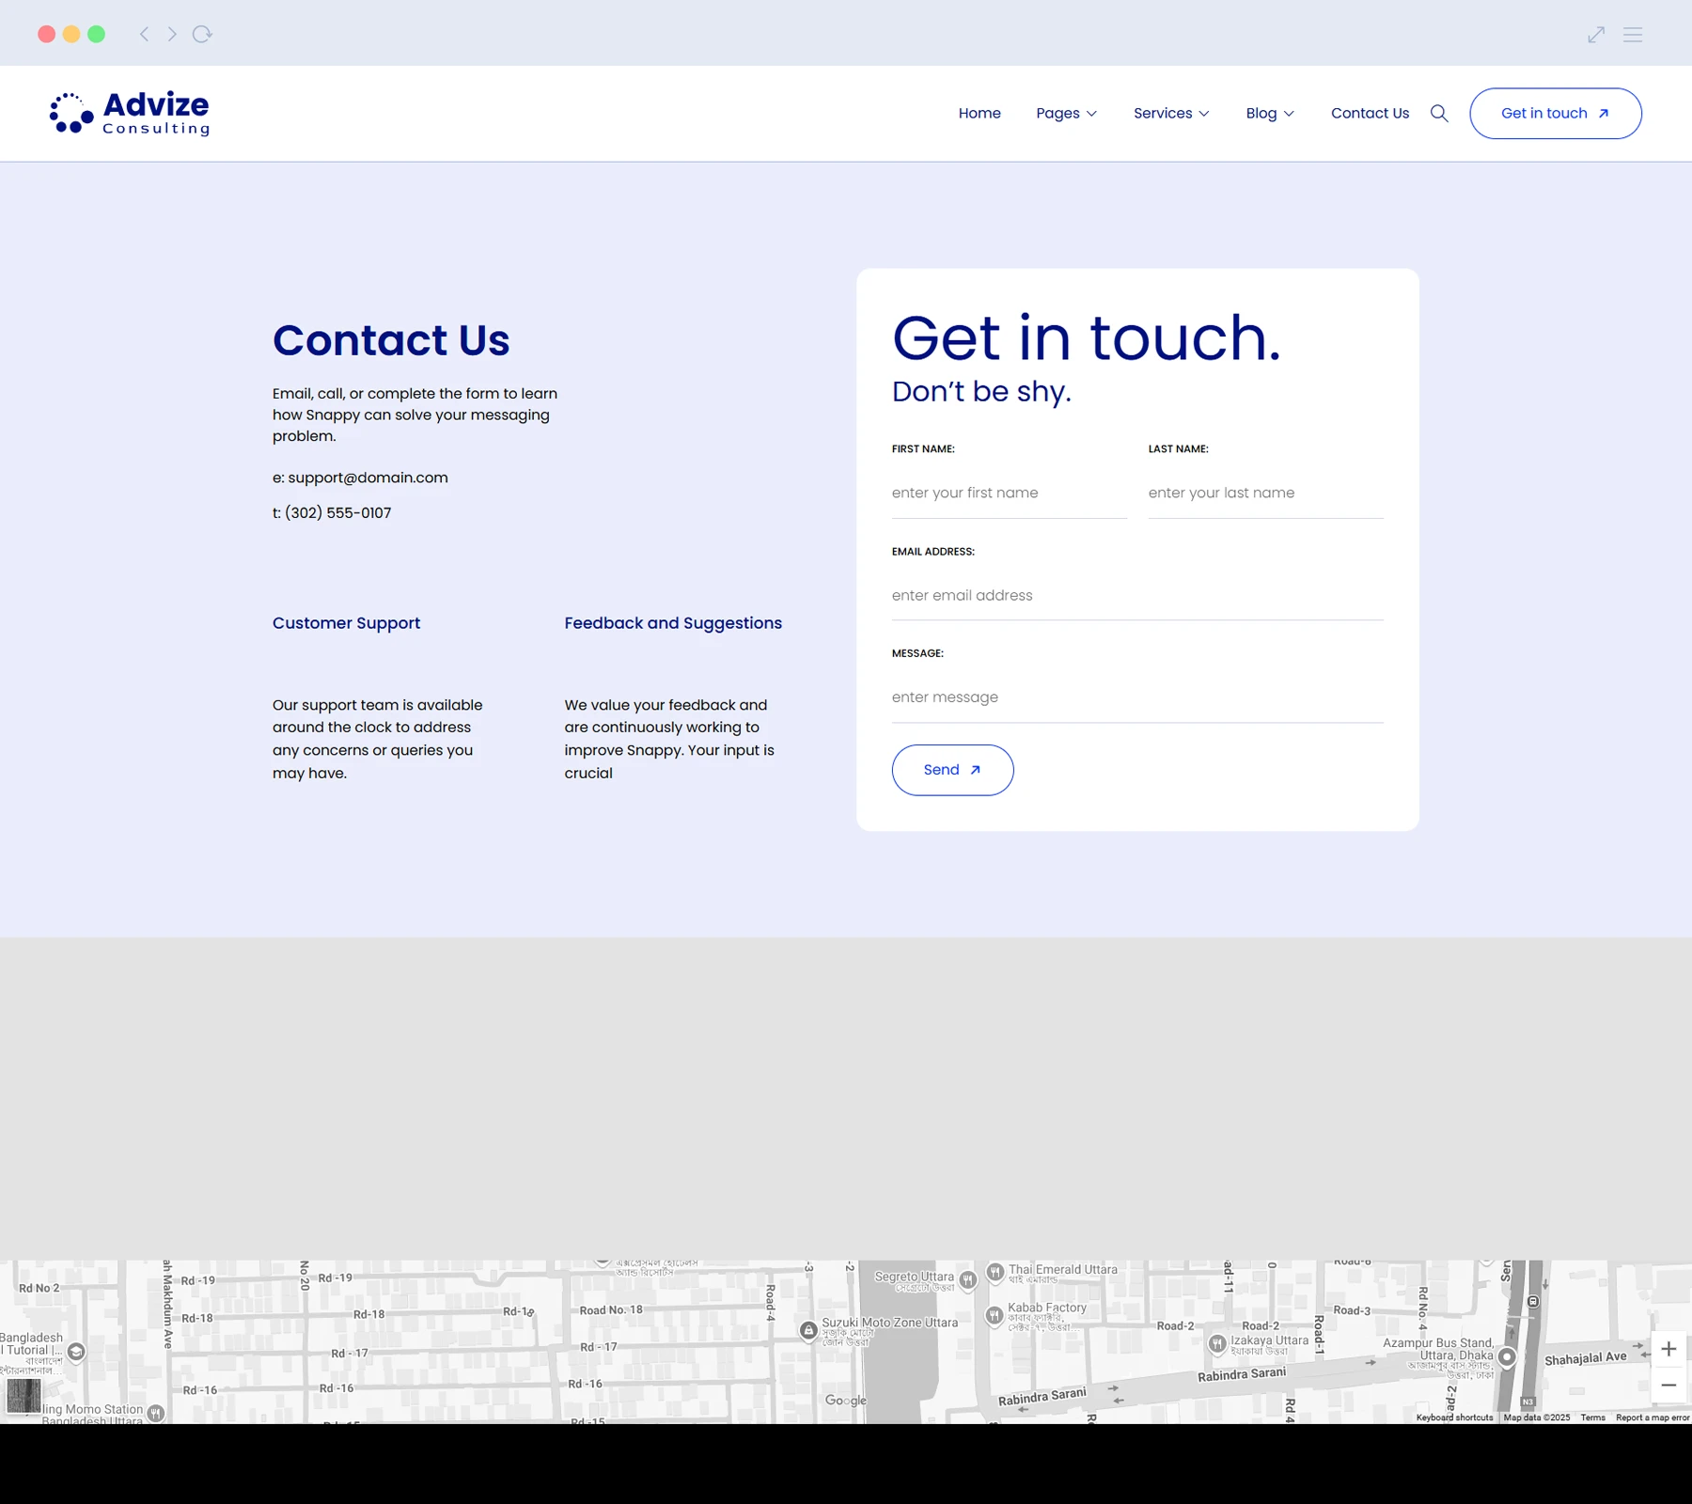Open the Contact Us nav link
Viewport: 1692px width, 1504px height.
(1370, 114)
